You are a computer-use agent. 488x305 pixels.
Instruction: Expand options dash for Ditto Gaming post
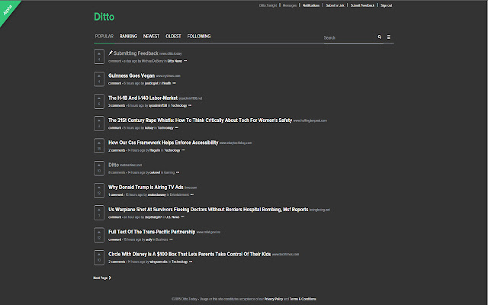tap(178, 172)
